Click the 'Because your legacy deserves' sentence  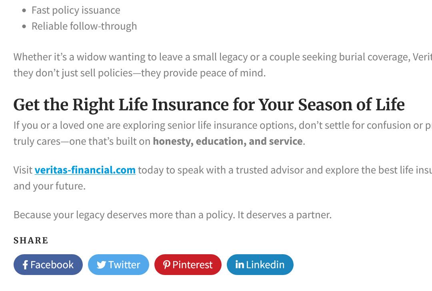pyautogui.click(x=172, y=215)
